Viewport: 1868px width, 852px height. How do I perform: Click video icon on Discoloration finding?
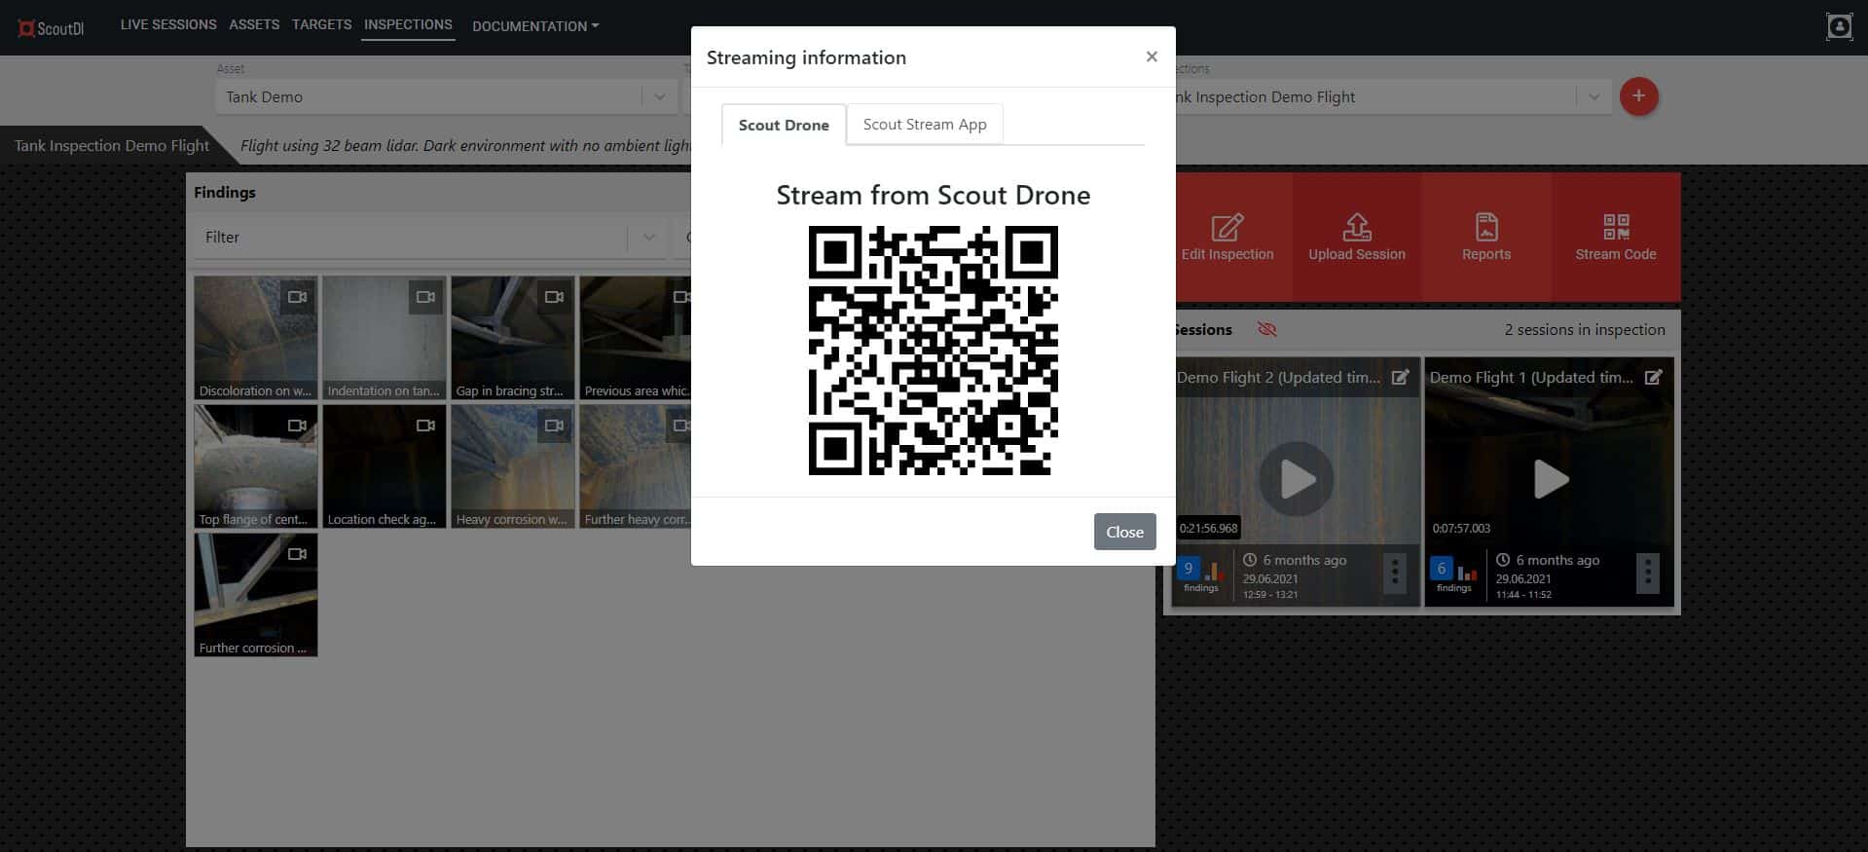tap(297, 297)
